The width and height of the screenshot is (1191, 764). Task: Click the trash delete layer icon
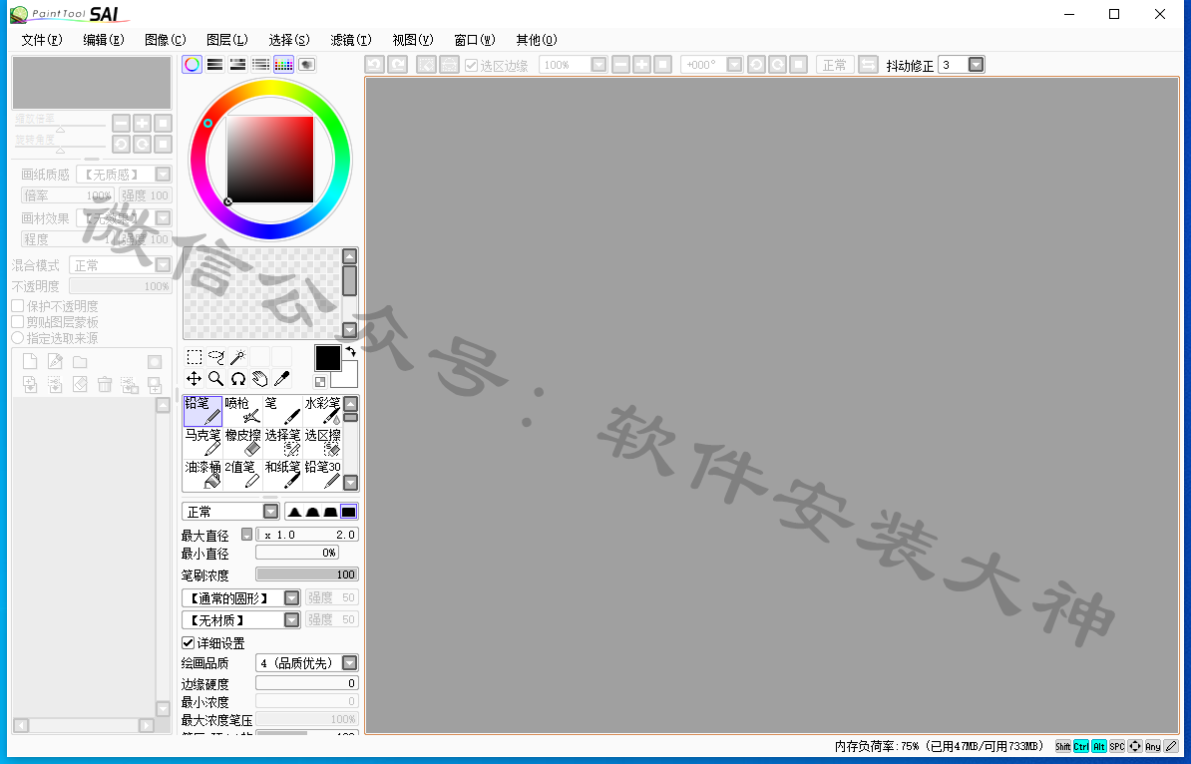tap(105, 384)
